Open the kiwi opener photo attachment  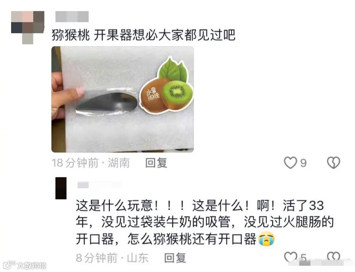point(122,99)
